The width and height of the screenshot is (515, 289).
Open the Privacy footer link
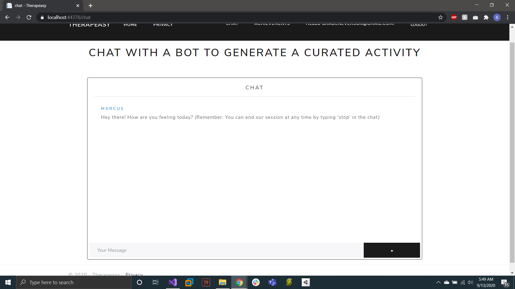coord(134,274)
